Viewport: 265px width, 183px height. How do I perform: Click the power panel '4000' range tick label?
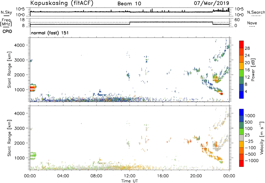20,45
